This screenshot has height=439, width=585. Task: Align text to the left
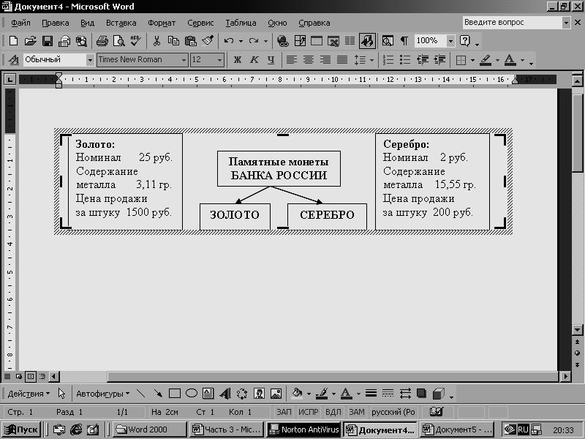click(x=291, y=60)
